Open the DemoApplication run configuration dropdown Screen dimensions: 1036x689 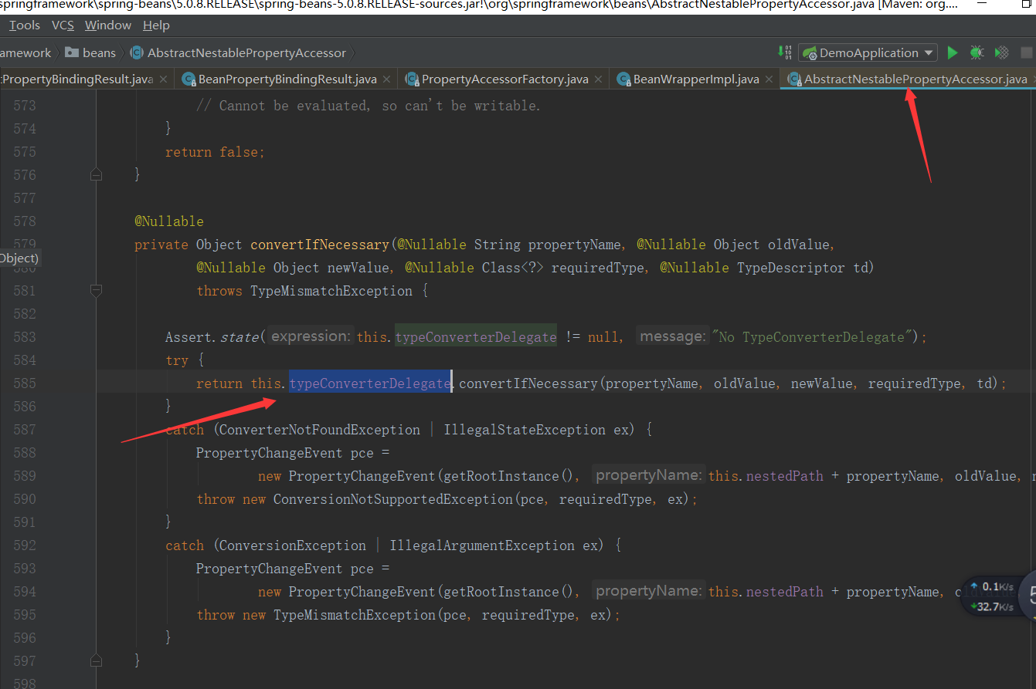click(868, 52)
